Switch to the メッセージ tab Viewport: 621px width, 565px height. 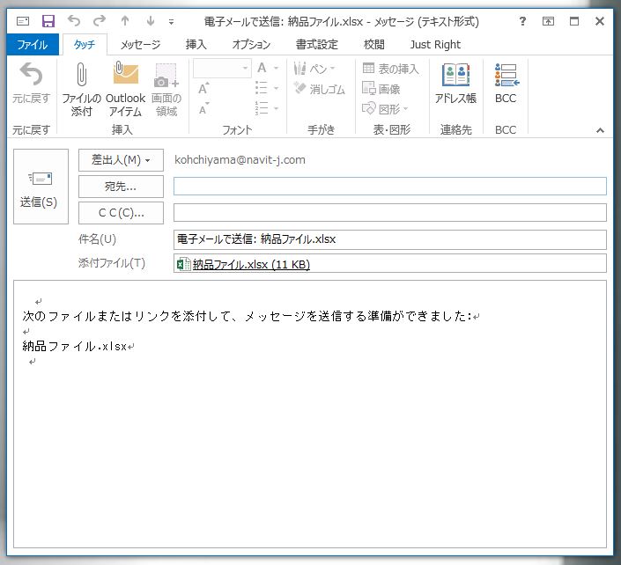click(140, 44)
